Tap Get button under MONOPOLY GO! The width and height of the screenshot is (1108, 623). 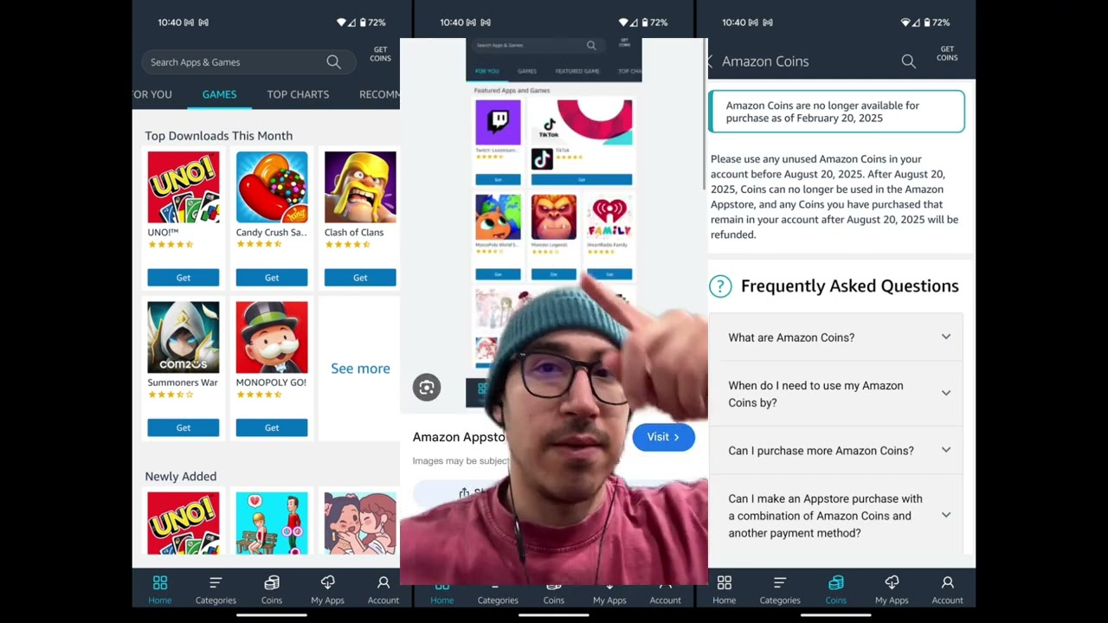tap(272, 427)
